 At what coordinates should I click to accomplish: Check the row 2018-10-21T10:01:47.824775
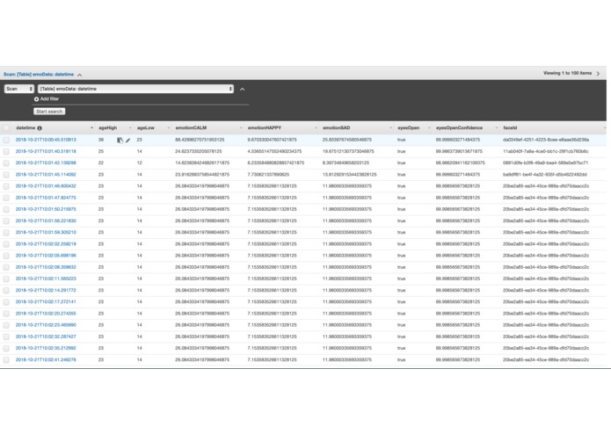click(6, 198)
